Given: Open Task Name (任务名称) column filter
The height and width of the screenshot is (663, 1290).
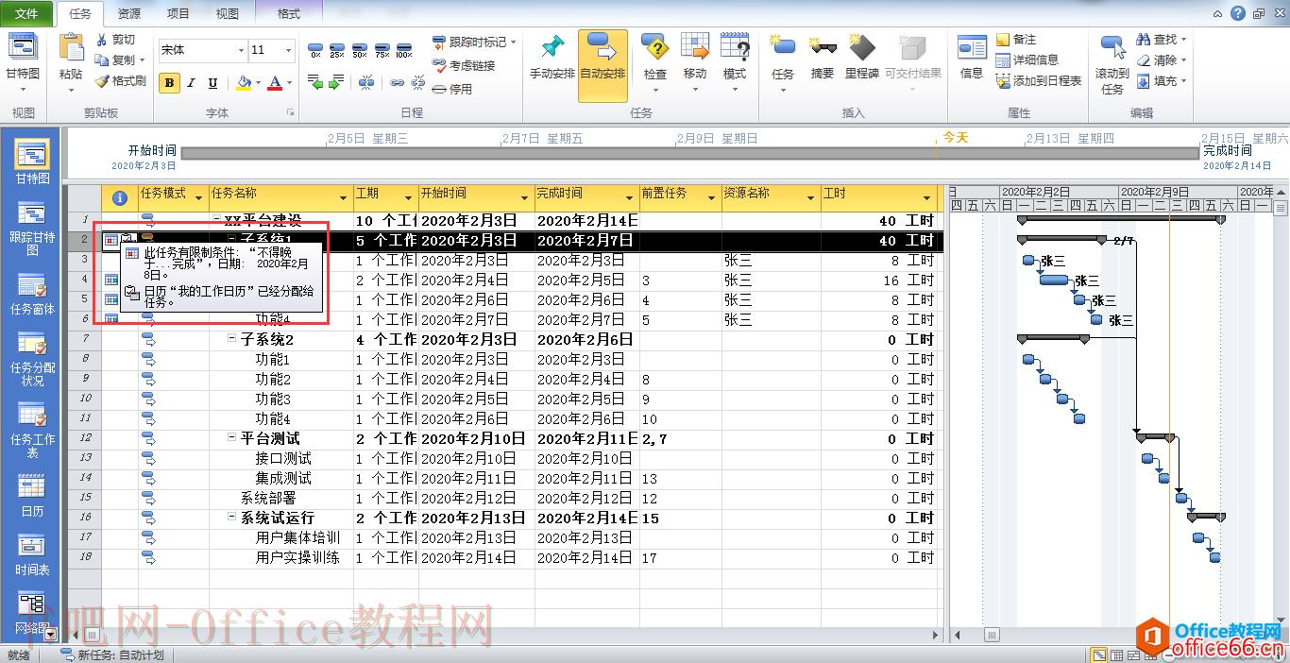Looking at the screenshot, I should [x=343, y=197].
